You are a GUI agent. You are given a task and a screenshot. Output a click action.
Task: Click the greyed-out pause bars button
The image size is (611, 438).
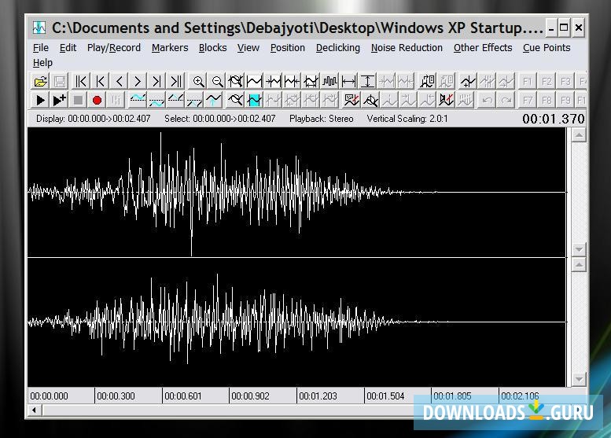tap(116, 100)
